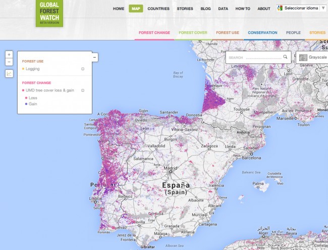Click the Forest Change legend heading
The image size is (328, 250).
37,83
